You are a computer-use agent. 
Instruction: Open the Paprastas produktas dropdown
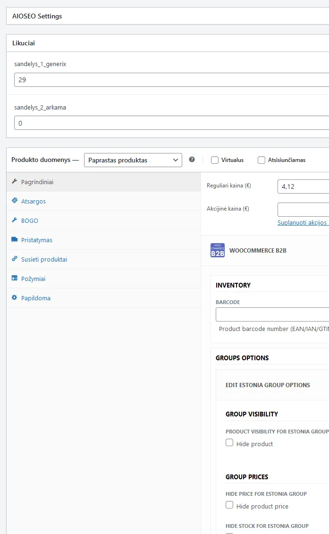pyautogui.click(x=133, y=160)
